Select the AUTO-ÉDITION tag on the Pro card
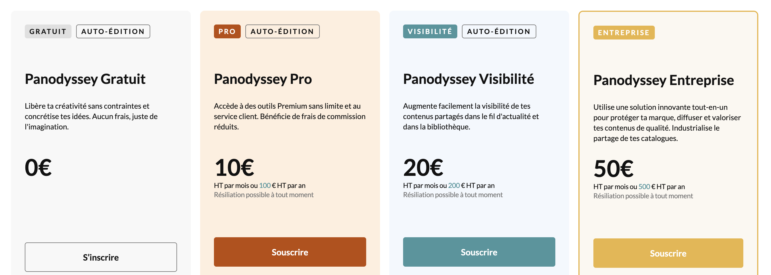 (282, 31)
